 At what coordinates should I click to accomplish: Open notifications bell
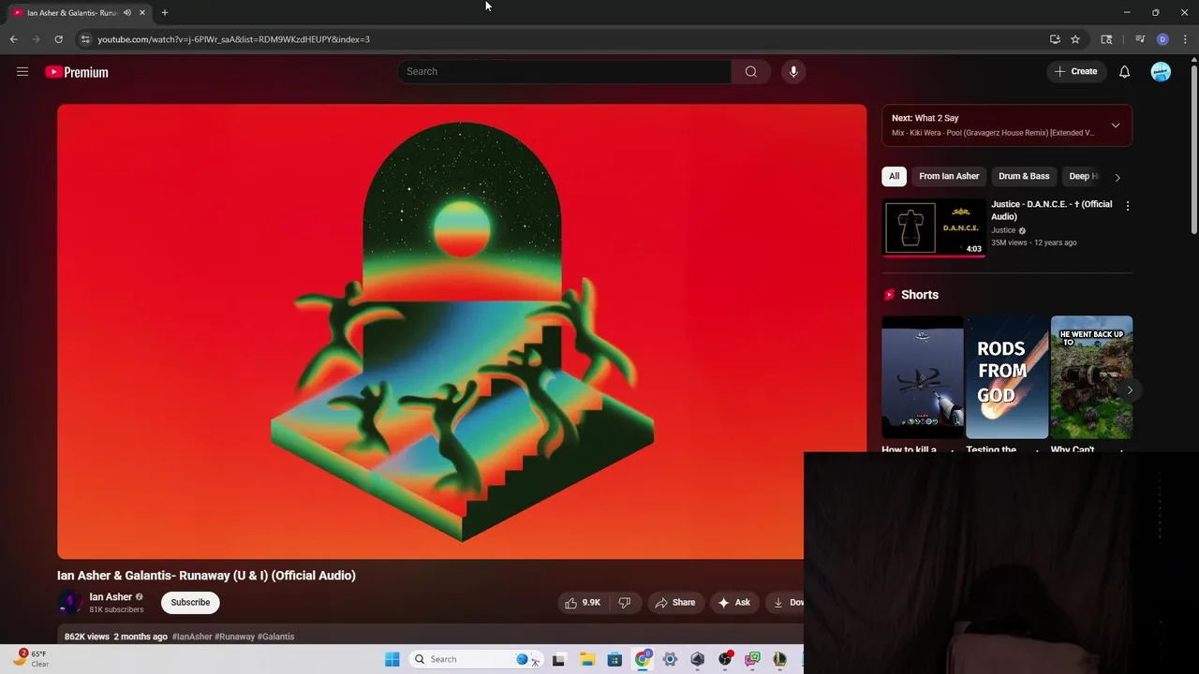pos(1124,71)
